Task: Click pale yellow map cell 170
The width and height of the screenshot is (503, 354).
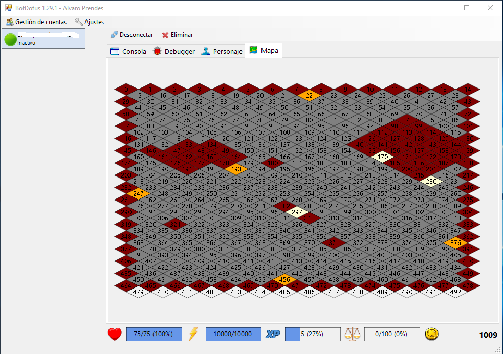Action: 383,157
